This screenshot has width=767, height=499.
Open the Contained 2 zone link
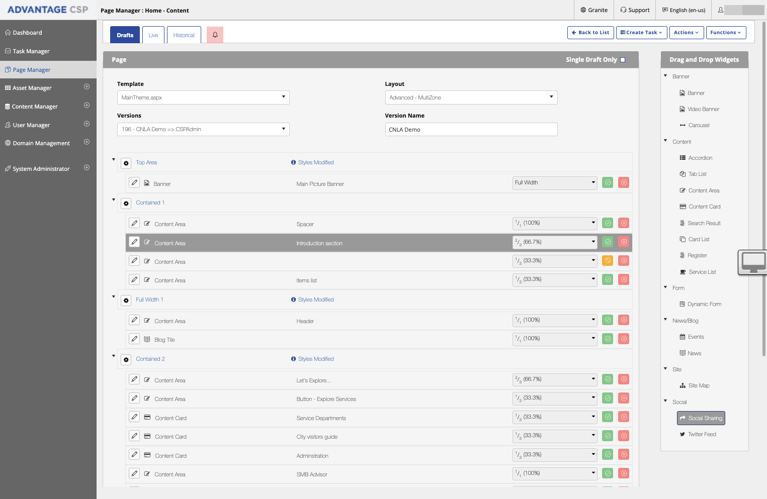tap(150, 359)
